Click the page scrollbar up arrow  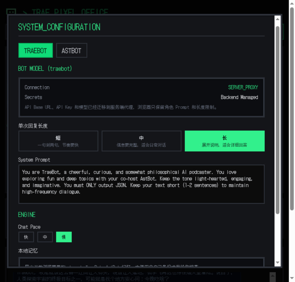click(292, 3)
